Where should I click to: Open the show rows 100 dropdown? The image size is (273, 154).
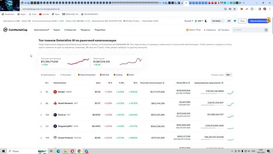coord(229,75)
